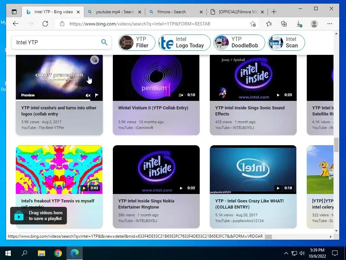
Task: Click the browser back arrow
Action: tap(16, 24)
